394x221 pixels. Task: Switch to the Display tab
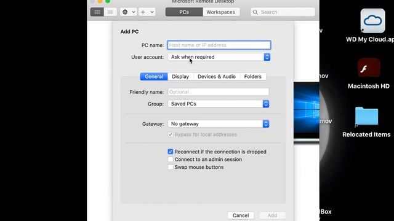pyautogui.click(x=180, y=77)
